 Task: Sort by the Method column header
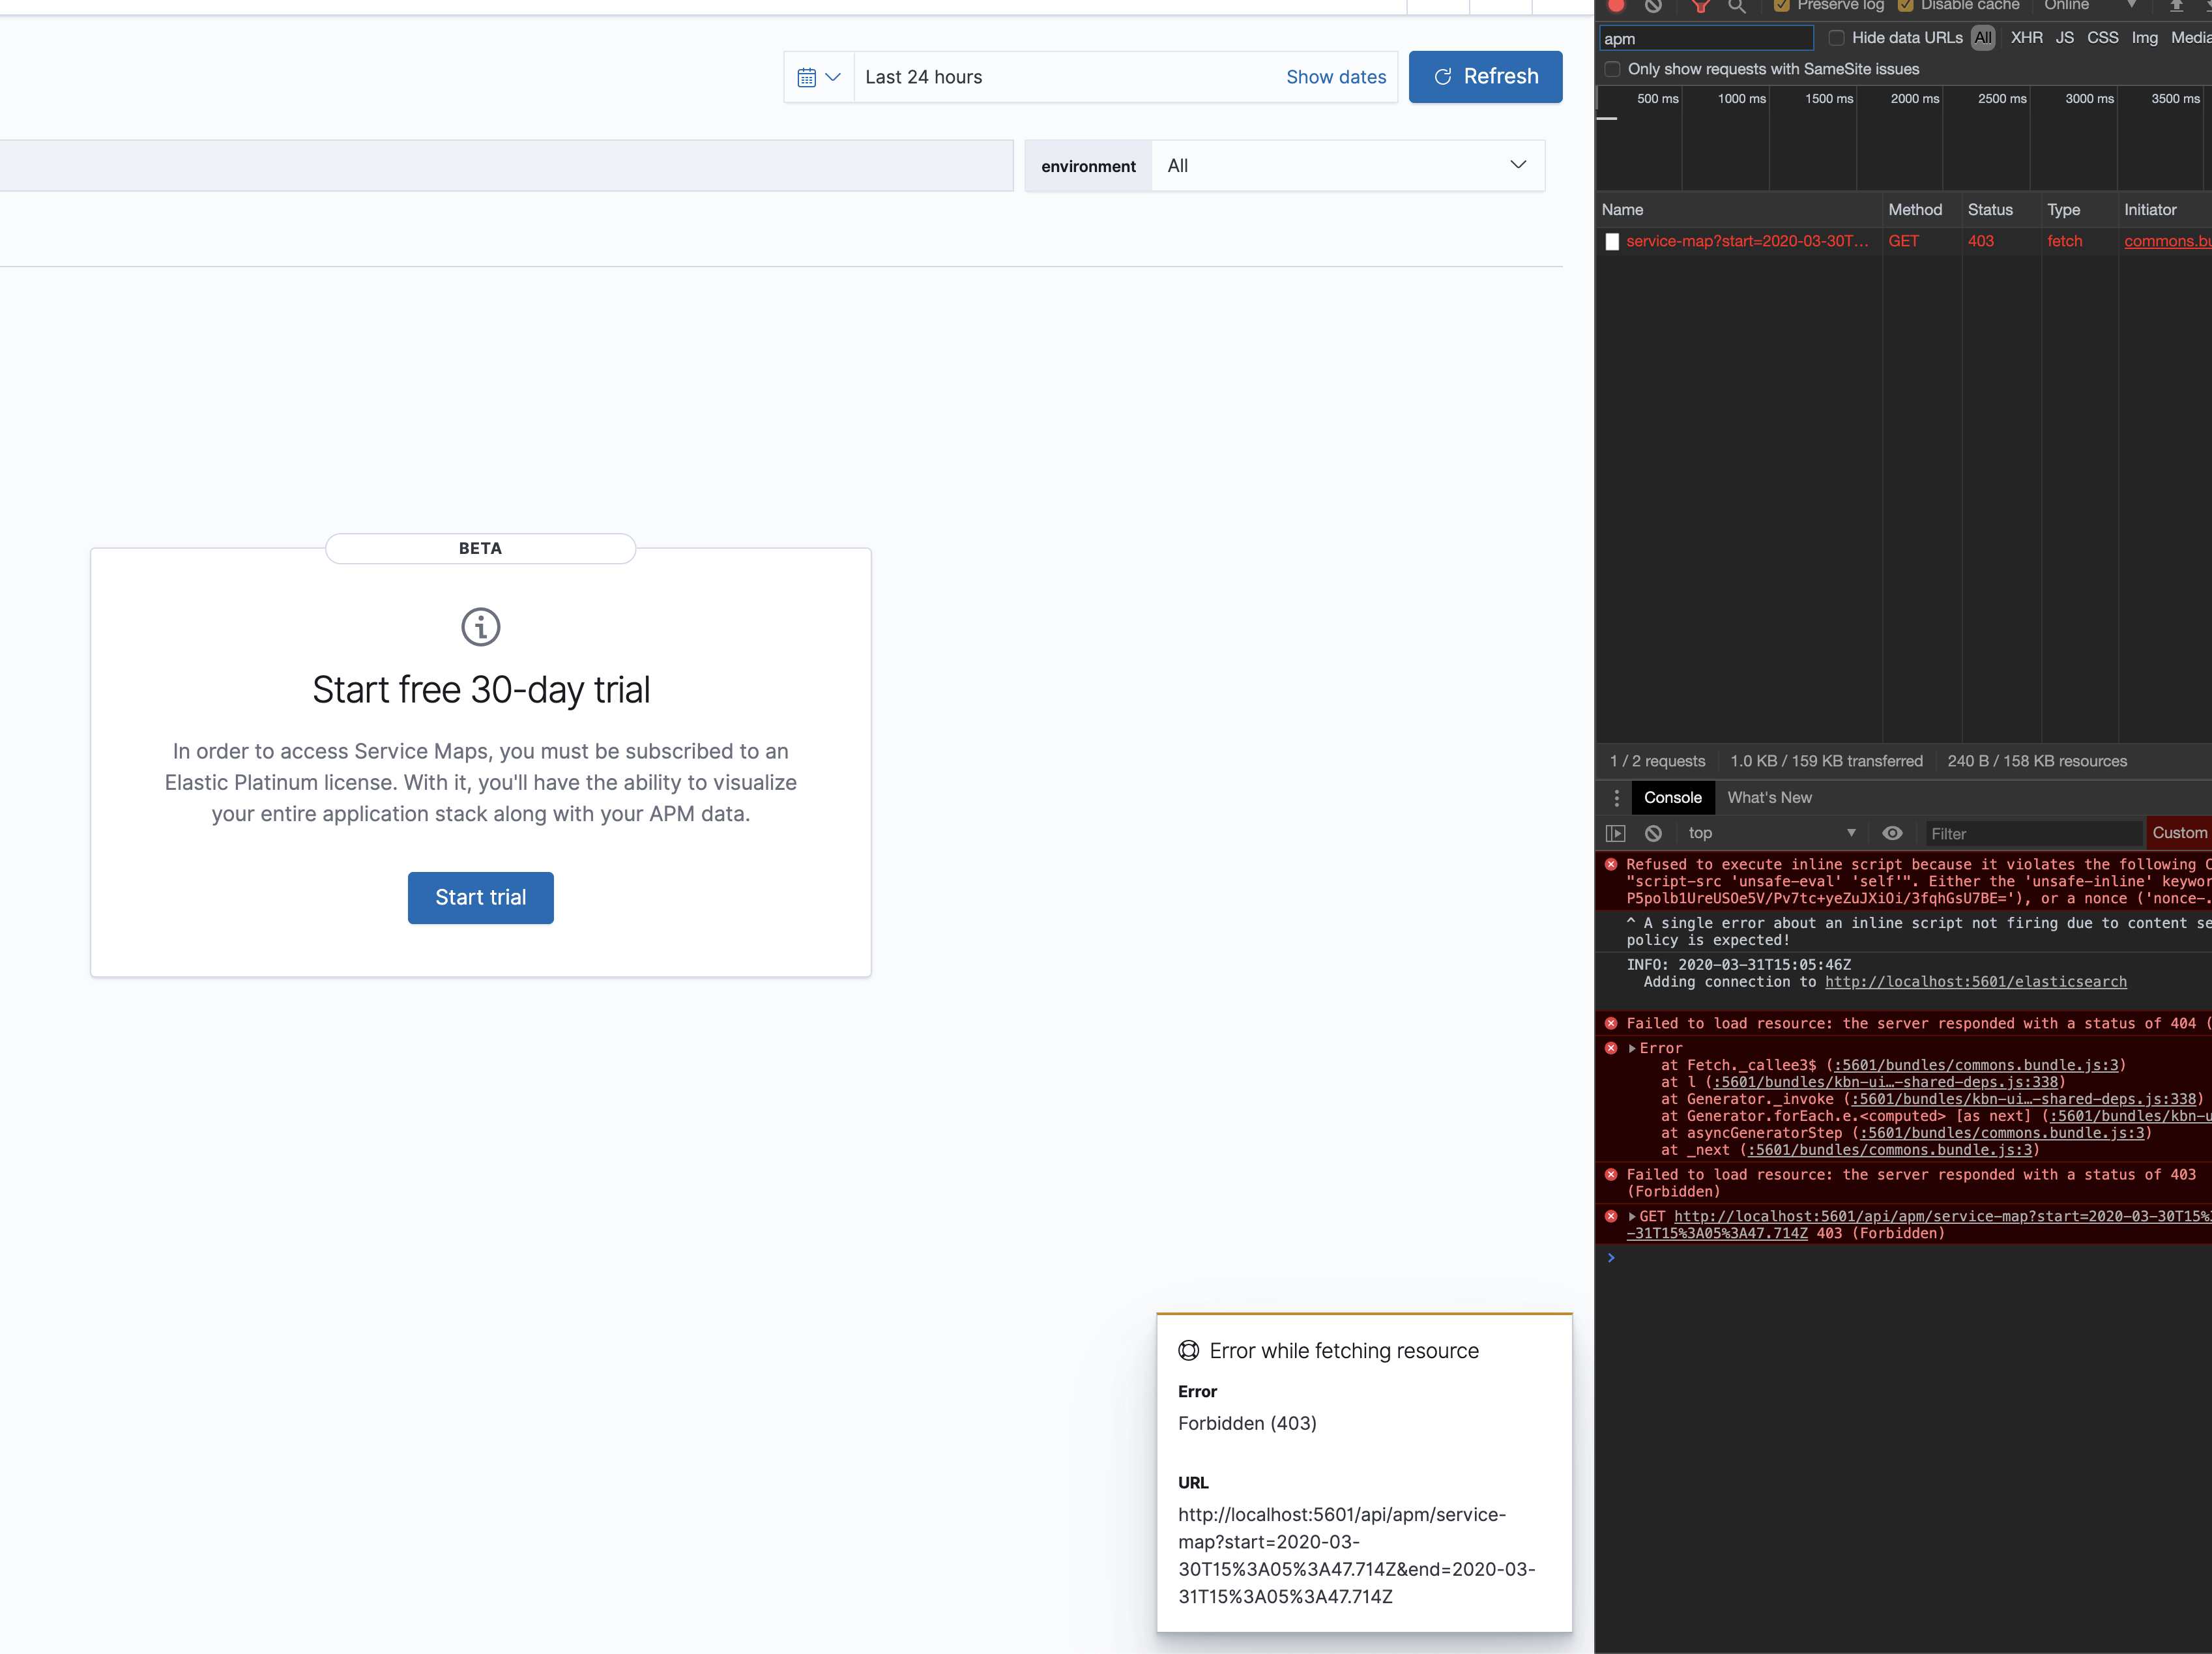pos(1922,210)
